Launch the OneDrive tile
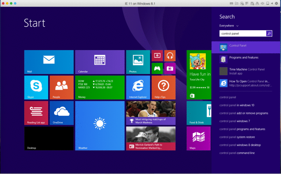 (x=61, y=113)
